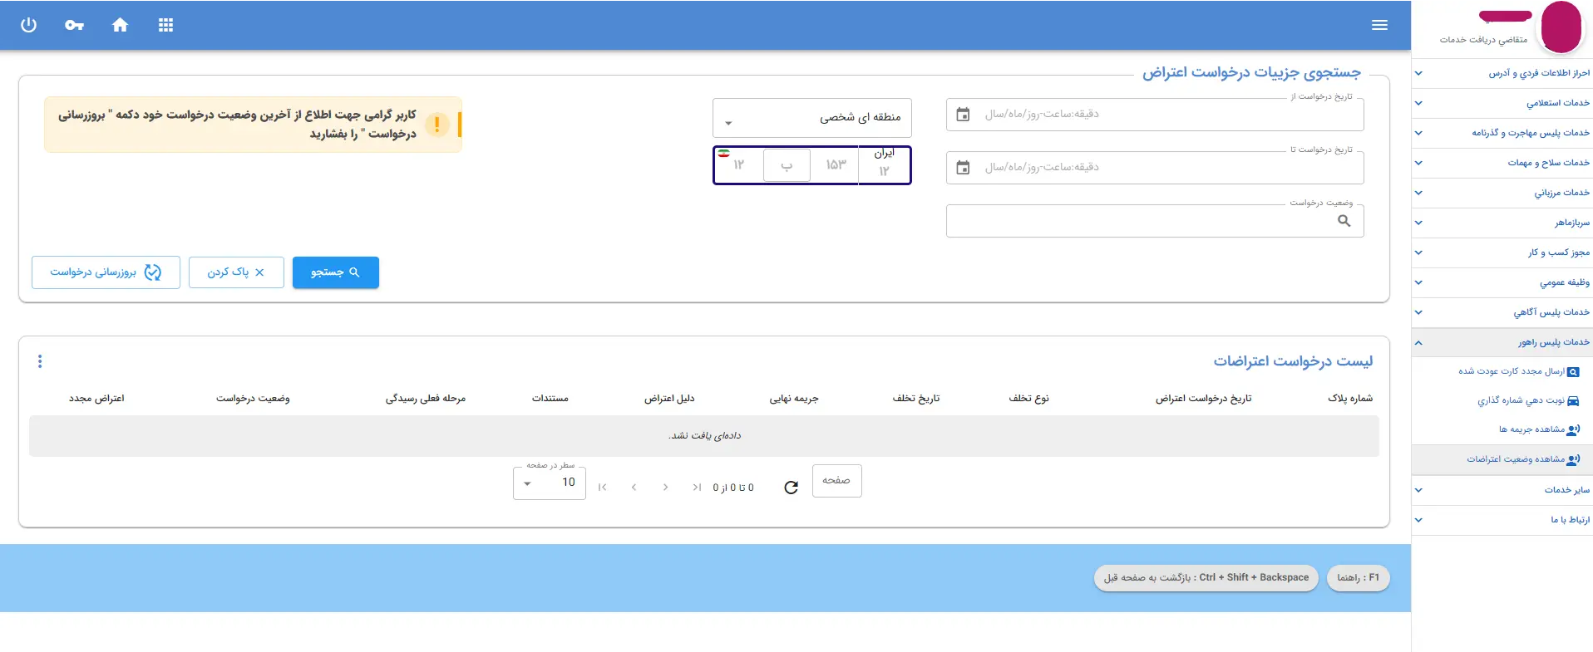This screenshot has width=1593, height=652.
Task: Click the blue جستجو search button
Action: point(335,272)
